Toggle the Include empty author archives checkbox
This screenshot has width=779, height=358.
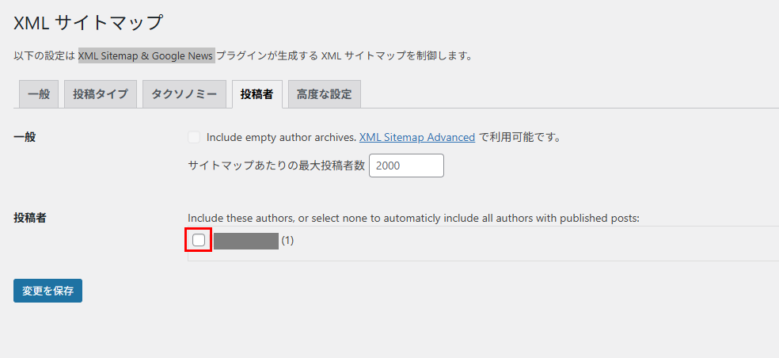tap(194, 137)
